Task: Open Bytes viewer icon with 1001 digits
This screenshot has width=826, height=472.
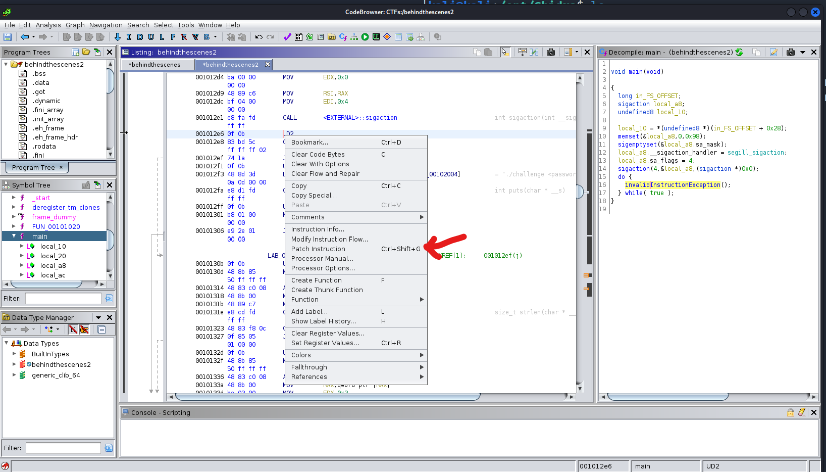Action: tap(298, 37)
